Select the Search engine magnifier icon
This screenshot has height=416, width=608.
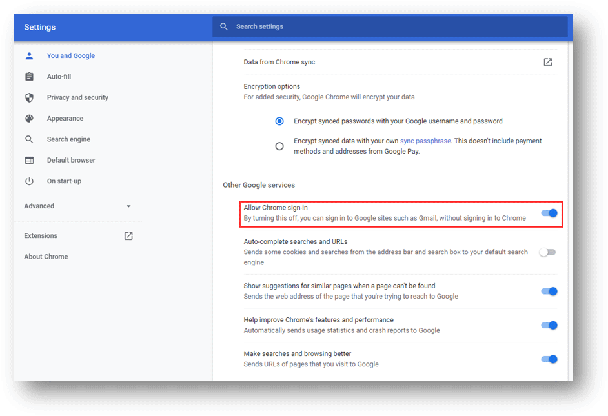29,139
